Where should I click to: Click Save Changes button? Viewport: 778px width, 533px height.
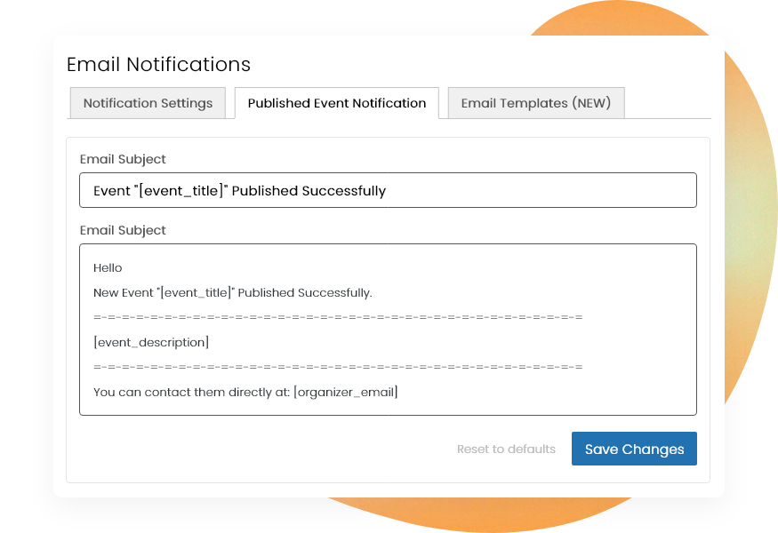tap(634, 449)
